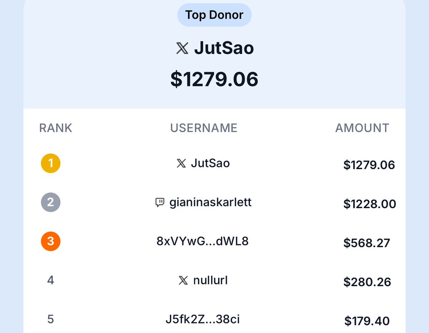Click the $1228.00 amount in row 2
This screenshot has width=429, height=333.
[x=370, y=204]
